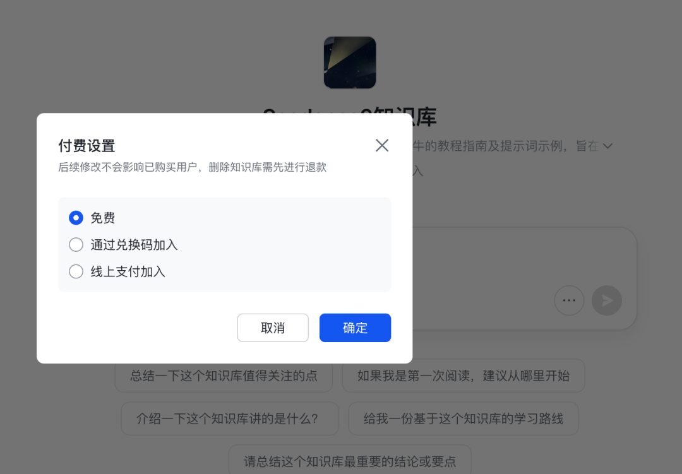Choose 通过兑换码加入 radio option
The image size is (682, 474).
tap(76, 245)
